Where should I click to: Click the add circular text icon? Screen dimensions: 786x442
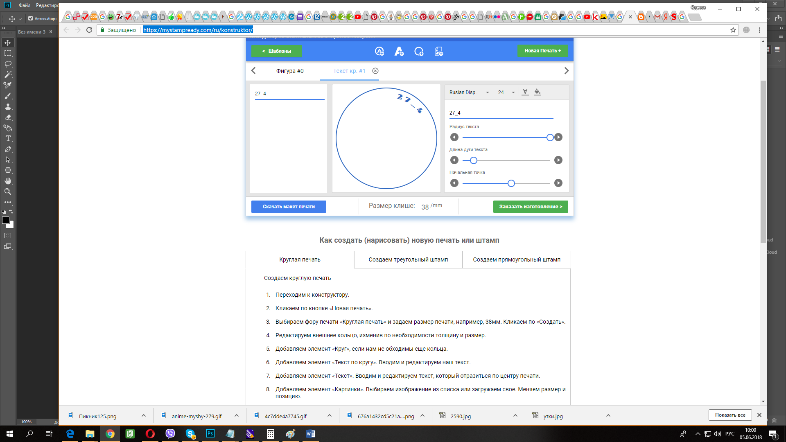pos(379,51)
